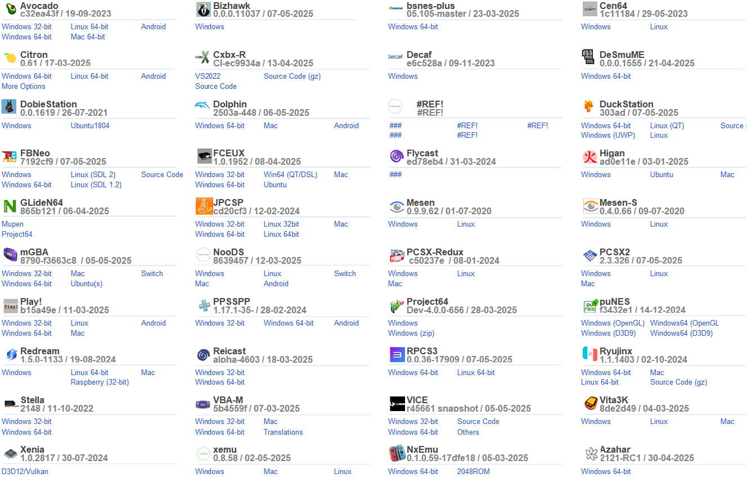Click the Ryujinx emulator icon
747x487 pixels.
tap(590, 354)
